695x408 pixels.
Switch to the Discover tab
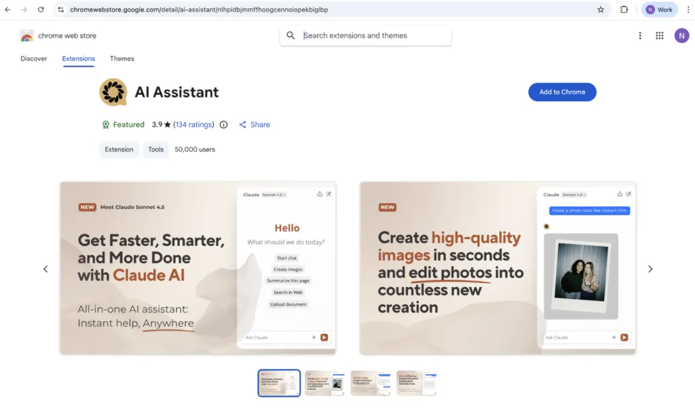coord(34,58)
